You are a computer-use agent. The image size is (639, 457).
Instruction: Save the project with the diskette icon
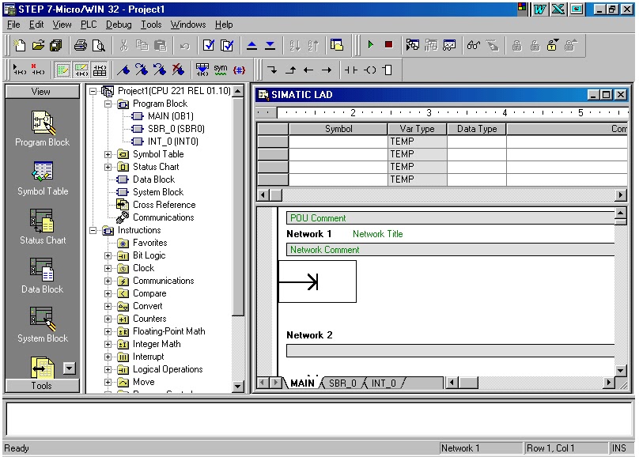[x=56, y=45]
